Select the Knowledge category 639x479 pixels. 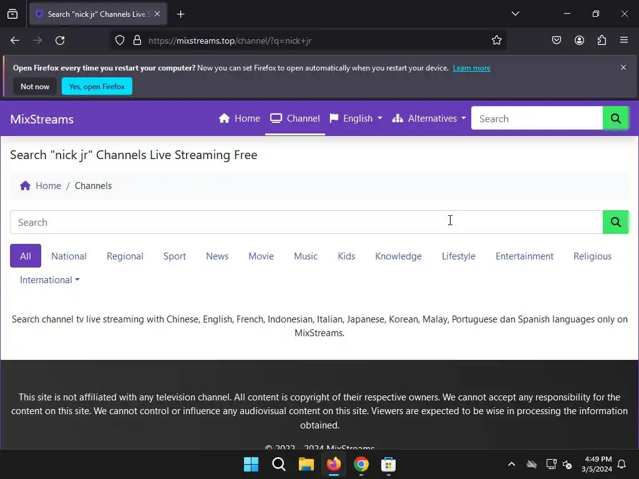(x=399, y=256)
